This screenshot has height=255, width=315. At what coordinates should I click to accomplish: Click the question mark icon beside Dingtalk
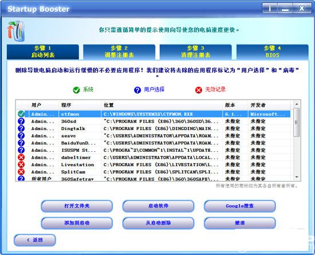[x=21, y=128]
